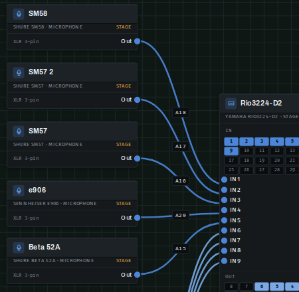This screenshot has height=292, width=299.
Task: Toggle input channel 25 in IN grid
Action: tap(231, 170)
